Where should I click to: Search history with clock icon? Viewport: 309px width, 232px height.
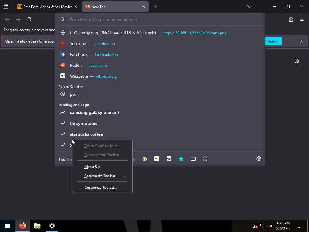[x=205, y=159]
